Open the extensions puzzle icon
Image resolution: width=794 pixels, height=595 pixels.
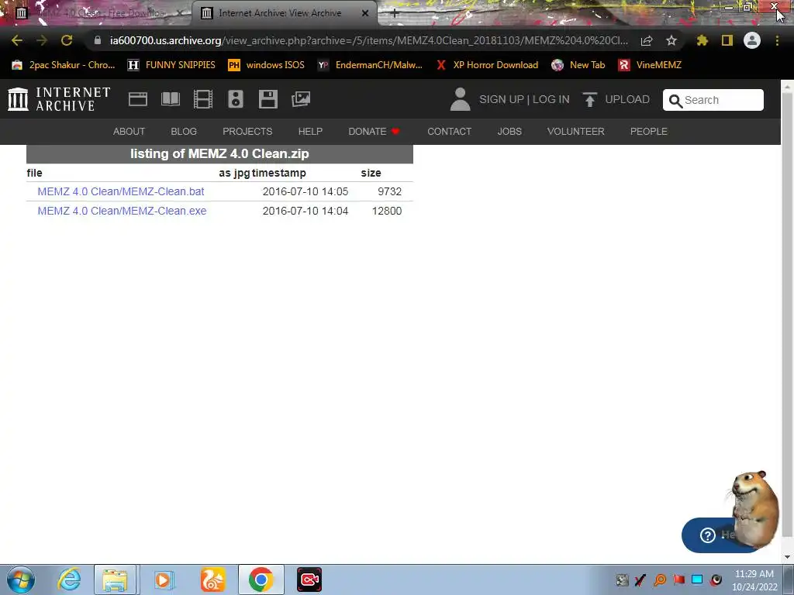[x=702, y=40]
